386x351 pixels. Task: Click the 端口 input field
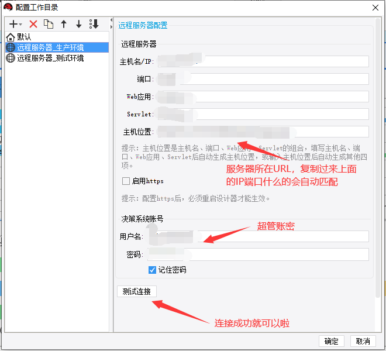click(x=263, y=79)
